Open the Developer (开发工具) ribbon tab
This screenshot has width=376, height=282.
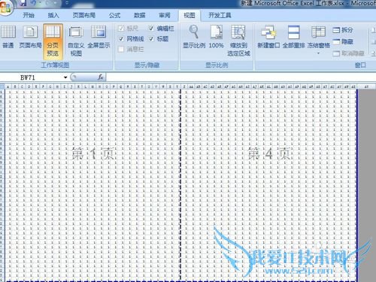[x=220, y=16]
